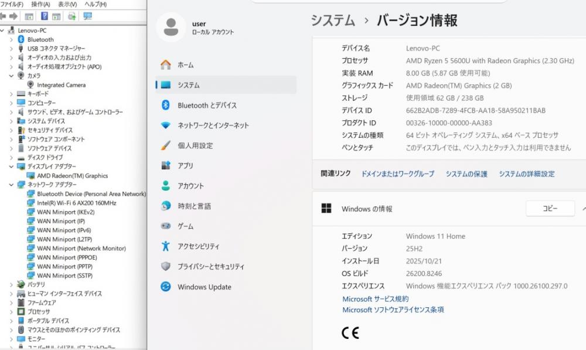Viewport: 586px width, 350px height.
Task: Select WAN Miniport (PPPOE)
Action: (67, 257)
